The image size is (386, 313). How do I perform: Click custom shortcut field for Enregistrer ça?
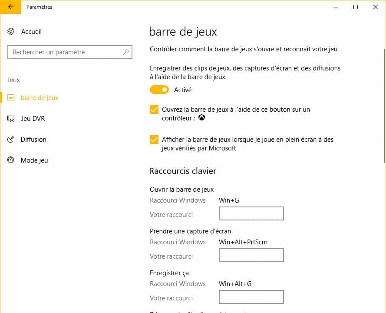pyautogui.click(x=251, y=297)
